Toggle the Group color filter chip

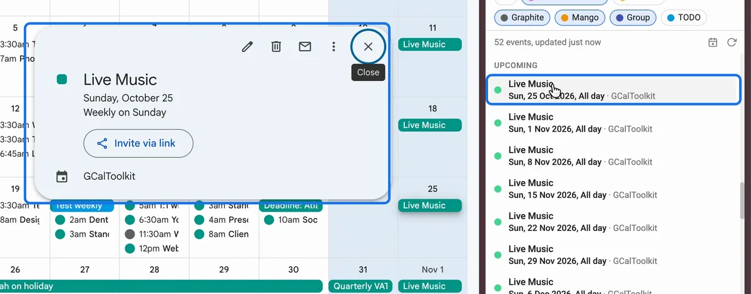(633, 17)
